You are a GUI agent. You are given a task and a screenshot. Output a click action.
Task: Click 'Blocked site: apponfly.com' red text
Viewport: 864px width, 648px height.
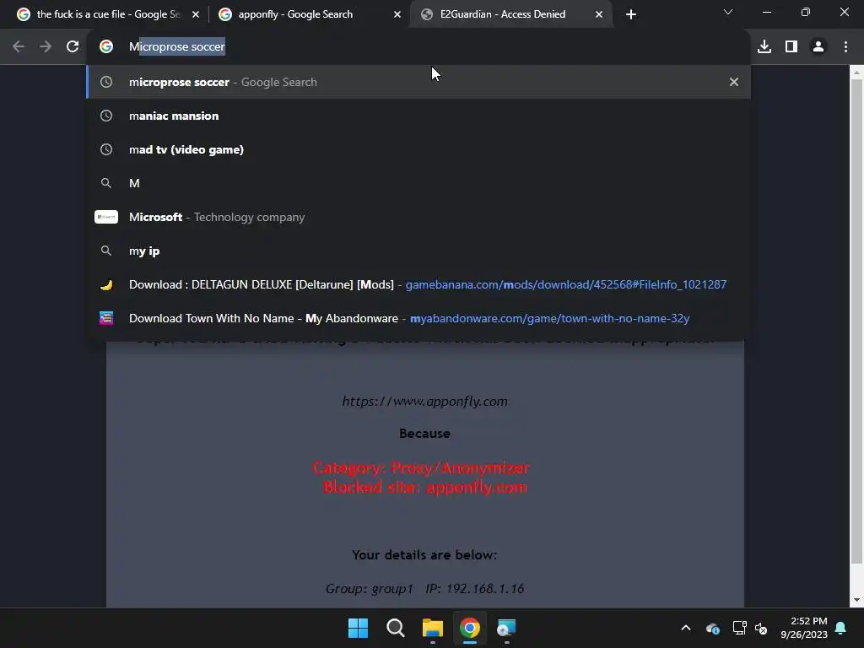point(425,488)
